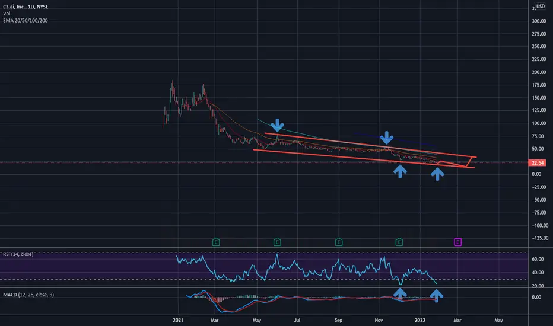The width and height of the screenshot is (553, 326).
Task: Click the -100.00 price axis label
Action: 539,226
